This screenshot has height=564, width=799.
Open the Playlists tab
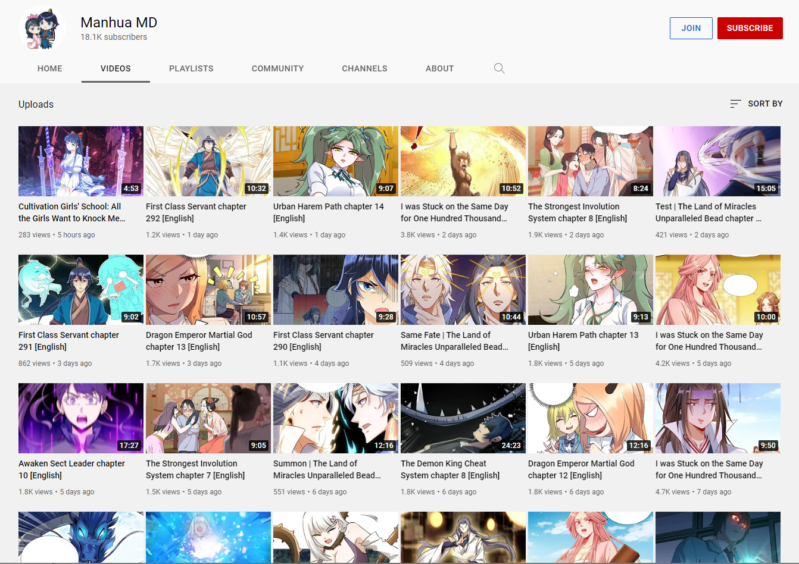pyautogui.click(x=191, y=68)
